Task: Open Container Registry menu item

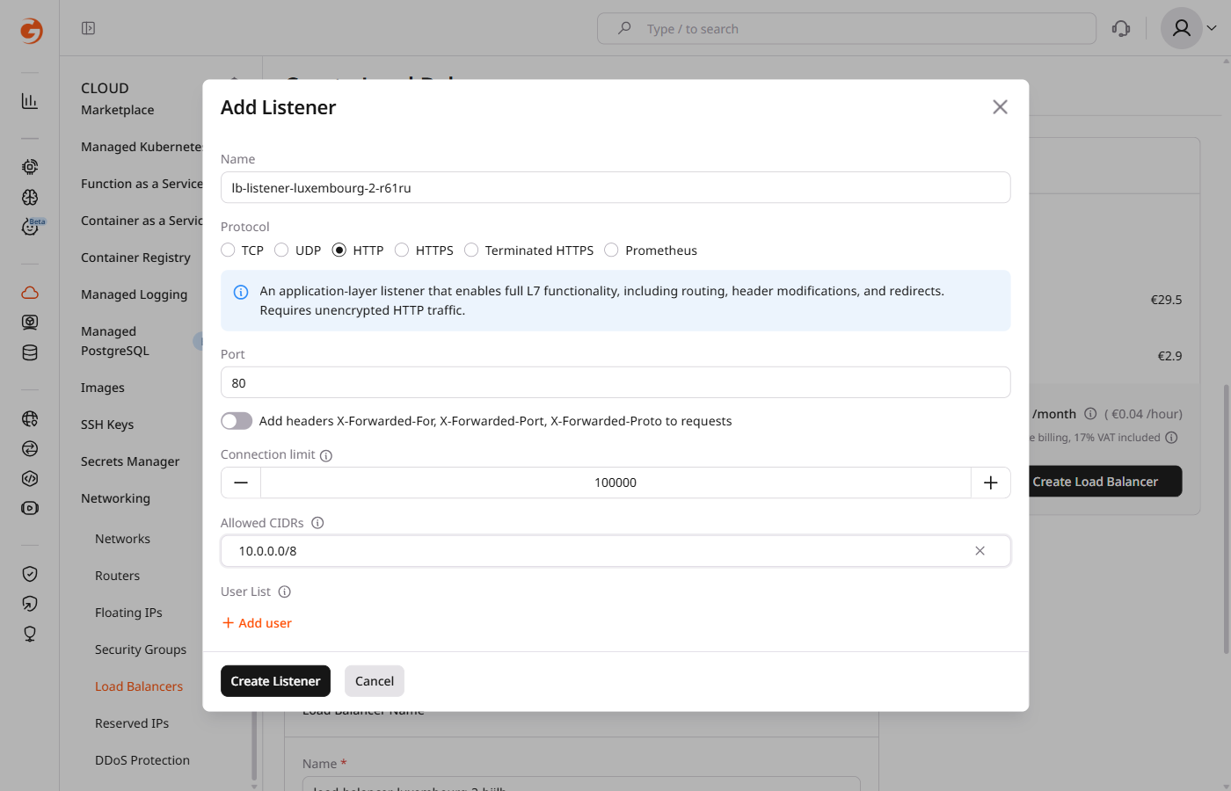Action: click(x=135, y=258)
